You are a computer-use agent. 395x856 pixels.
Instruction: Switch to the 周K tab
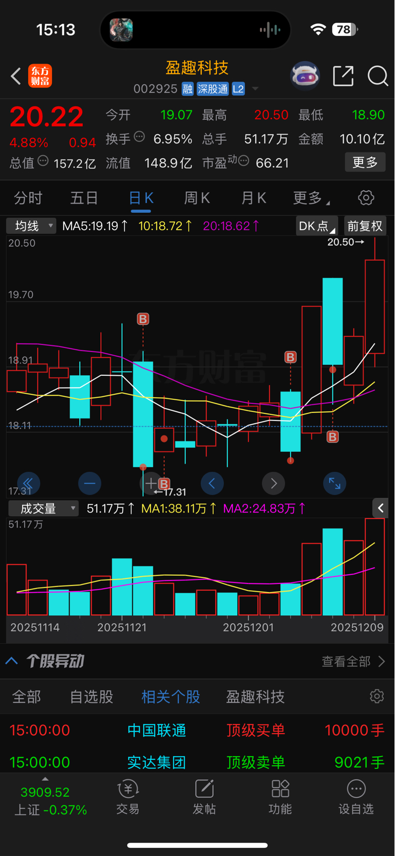(197, 198)
